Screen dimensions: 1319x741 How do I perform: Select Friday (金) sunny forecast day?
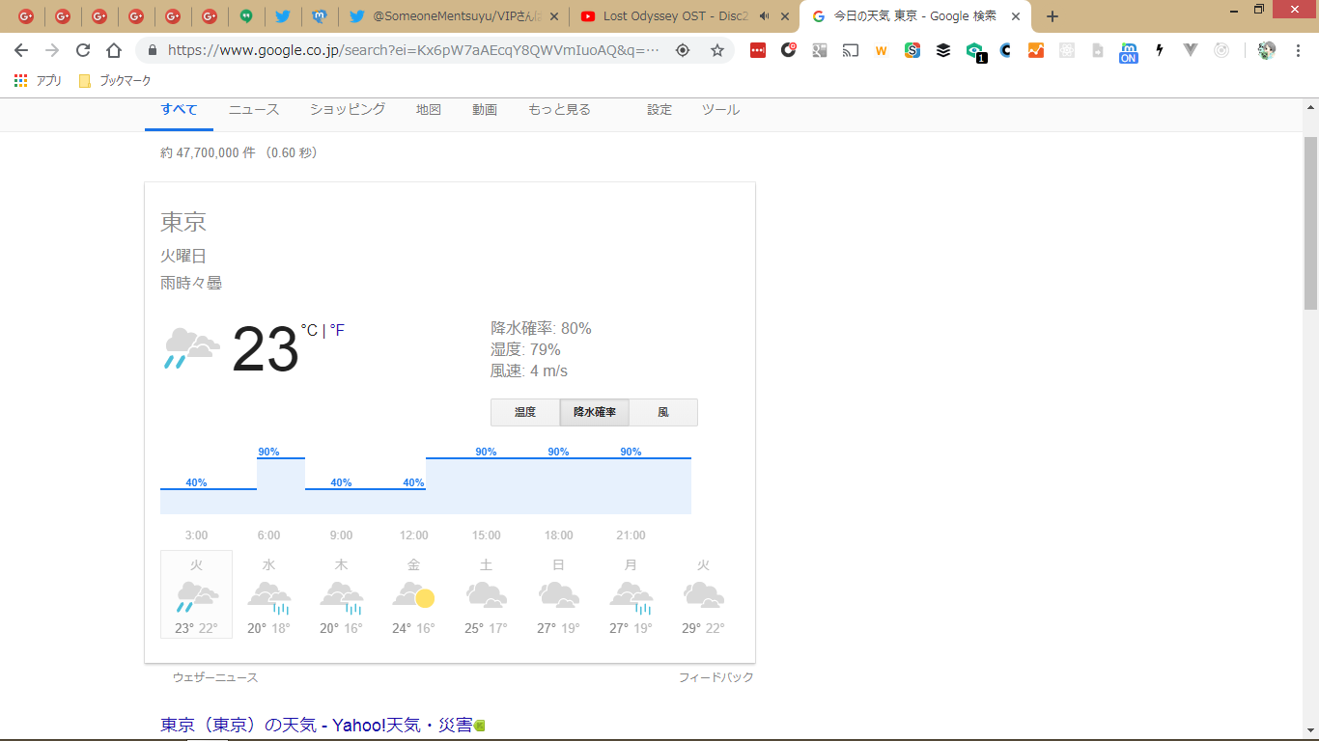tap(413, 594)
